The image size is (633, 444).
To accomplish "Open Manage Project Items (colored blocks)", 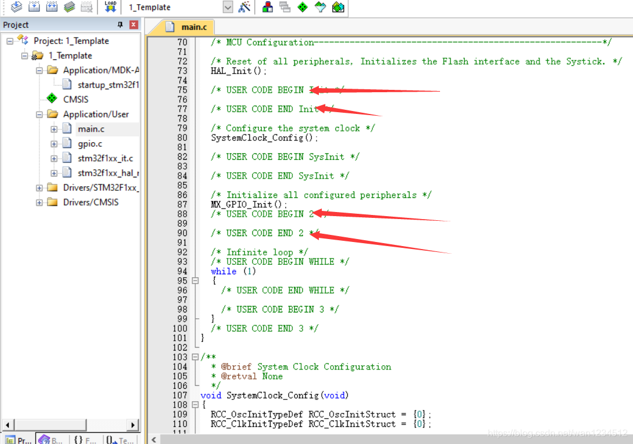I will (x=268, y=7).
